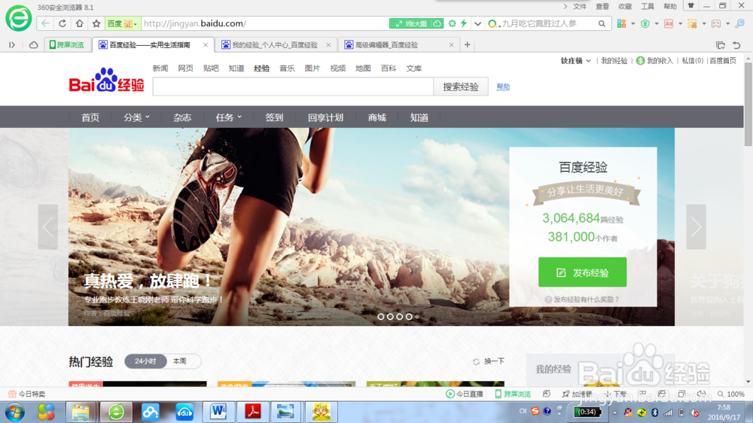Screen dimensions: 753x423
Task: Show hidden system tray icons arrow
Action: click(614, 412)
